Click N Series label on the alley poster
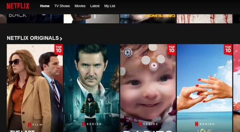Image resolution: width=240 pixels, height=132 pixels. 91,124
